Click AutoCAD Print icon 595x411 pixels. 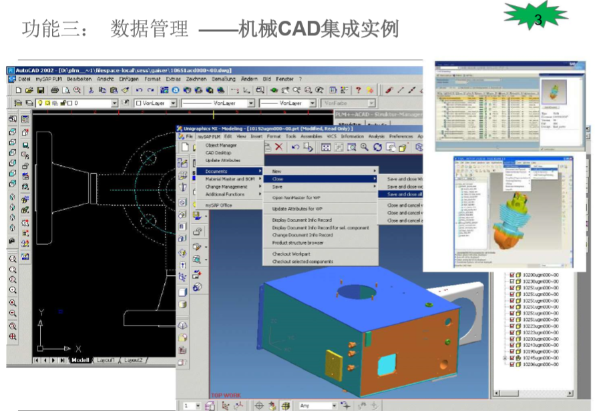(x=54, y=90)
